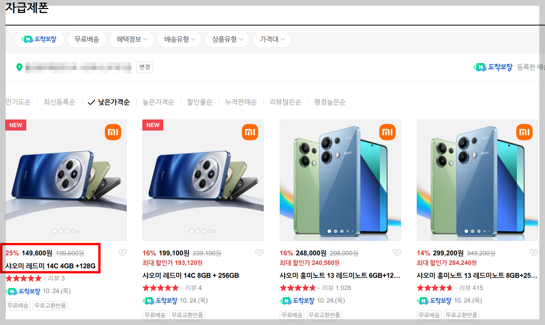
Task: Click 무료배송 tag under the 리뷰 4 product
Action: click(155, 315)
